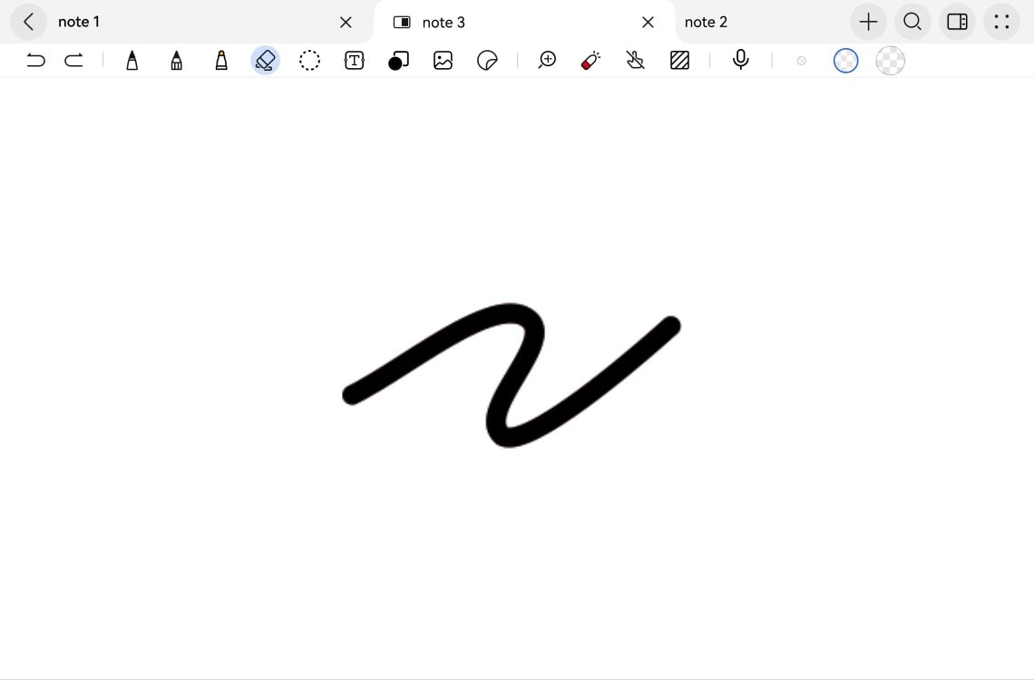Image resolution: width=1034 pixels, height=680 pixels.
Task: Select the laser pointer tool
Action: tap(590, 61)
